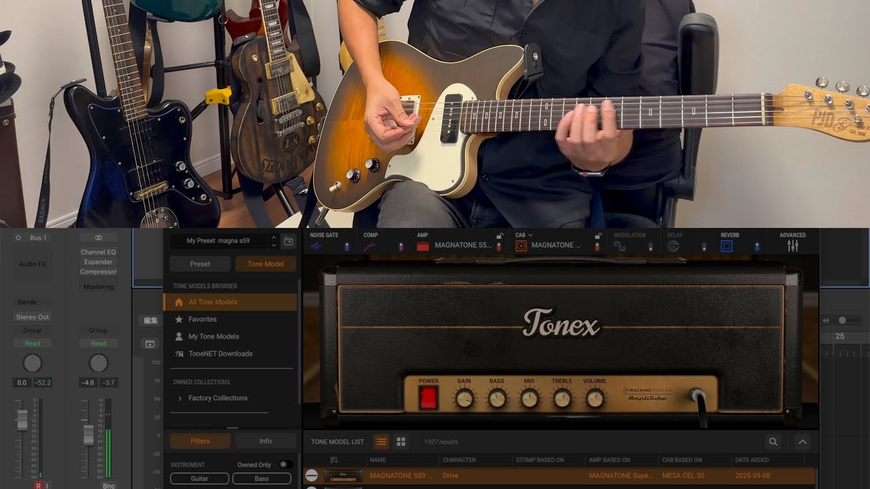Toggle the red Power switch on amp
The image size is (870, 489).
[428, 398]
